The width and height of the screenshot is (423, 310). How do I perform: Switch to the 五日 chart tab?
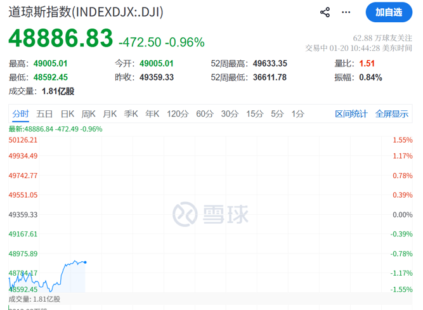coord(44,114)
